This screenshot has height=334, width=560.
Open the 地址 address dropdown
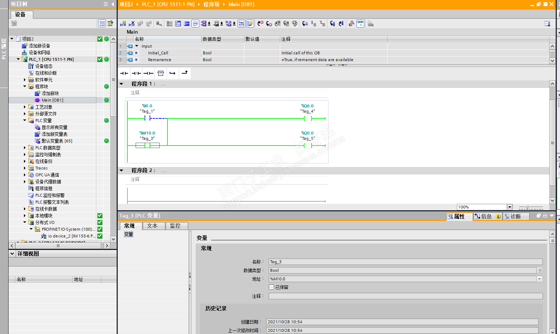click(540, 279)
